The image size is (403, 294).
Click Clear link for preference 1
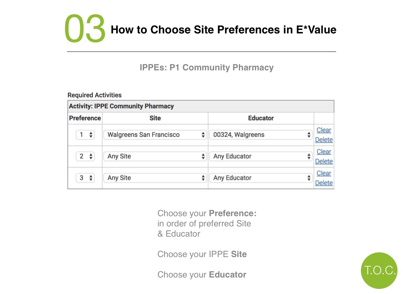pos(324,130)
